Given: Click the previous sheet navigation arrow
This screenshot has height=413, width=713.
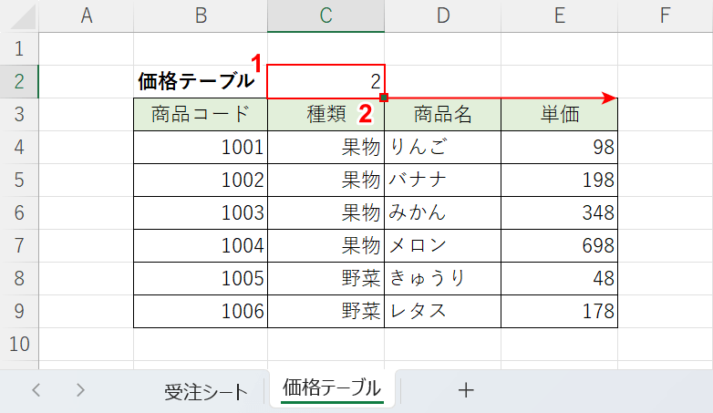Looking at the screenshot, I should click(x=36, y=390).
